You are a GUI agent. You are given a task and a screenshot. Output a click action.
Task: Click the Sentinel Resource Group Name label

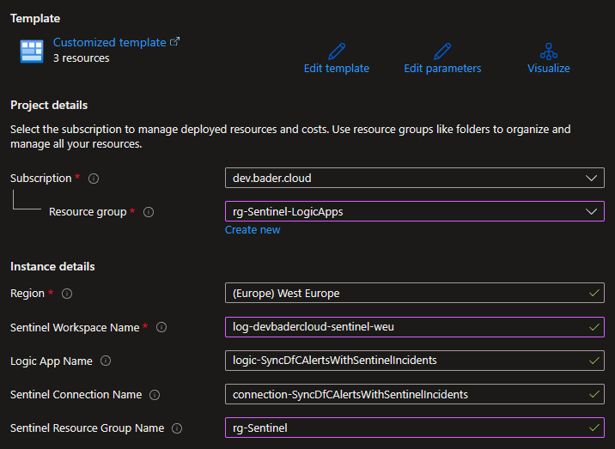pyautogui.click(x=87, y=428)
